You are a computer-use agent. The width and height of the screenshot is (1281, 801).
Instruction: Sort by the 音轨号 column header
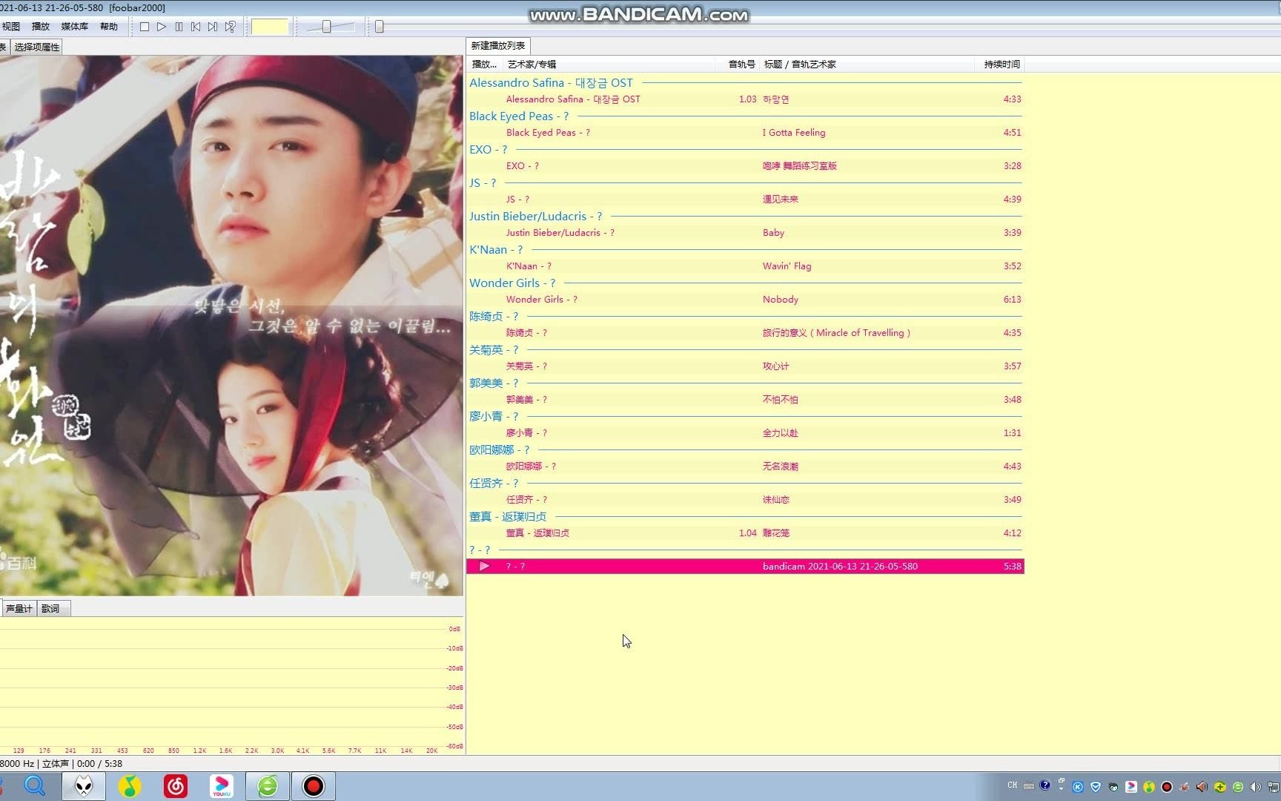[738, 65]
